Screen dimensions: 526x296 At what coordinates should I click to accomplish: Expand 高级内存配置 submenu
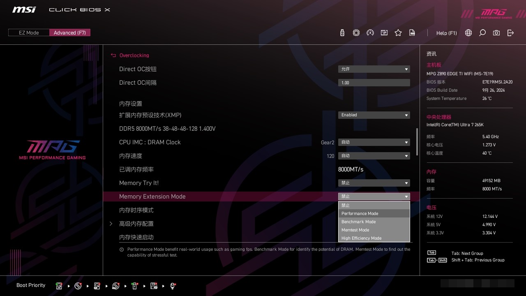click(136, 224)
